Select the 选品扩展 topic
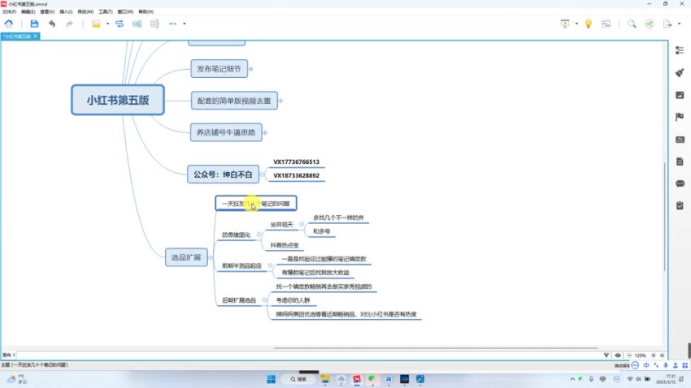 186,257
